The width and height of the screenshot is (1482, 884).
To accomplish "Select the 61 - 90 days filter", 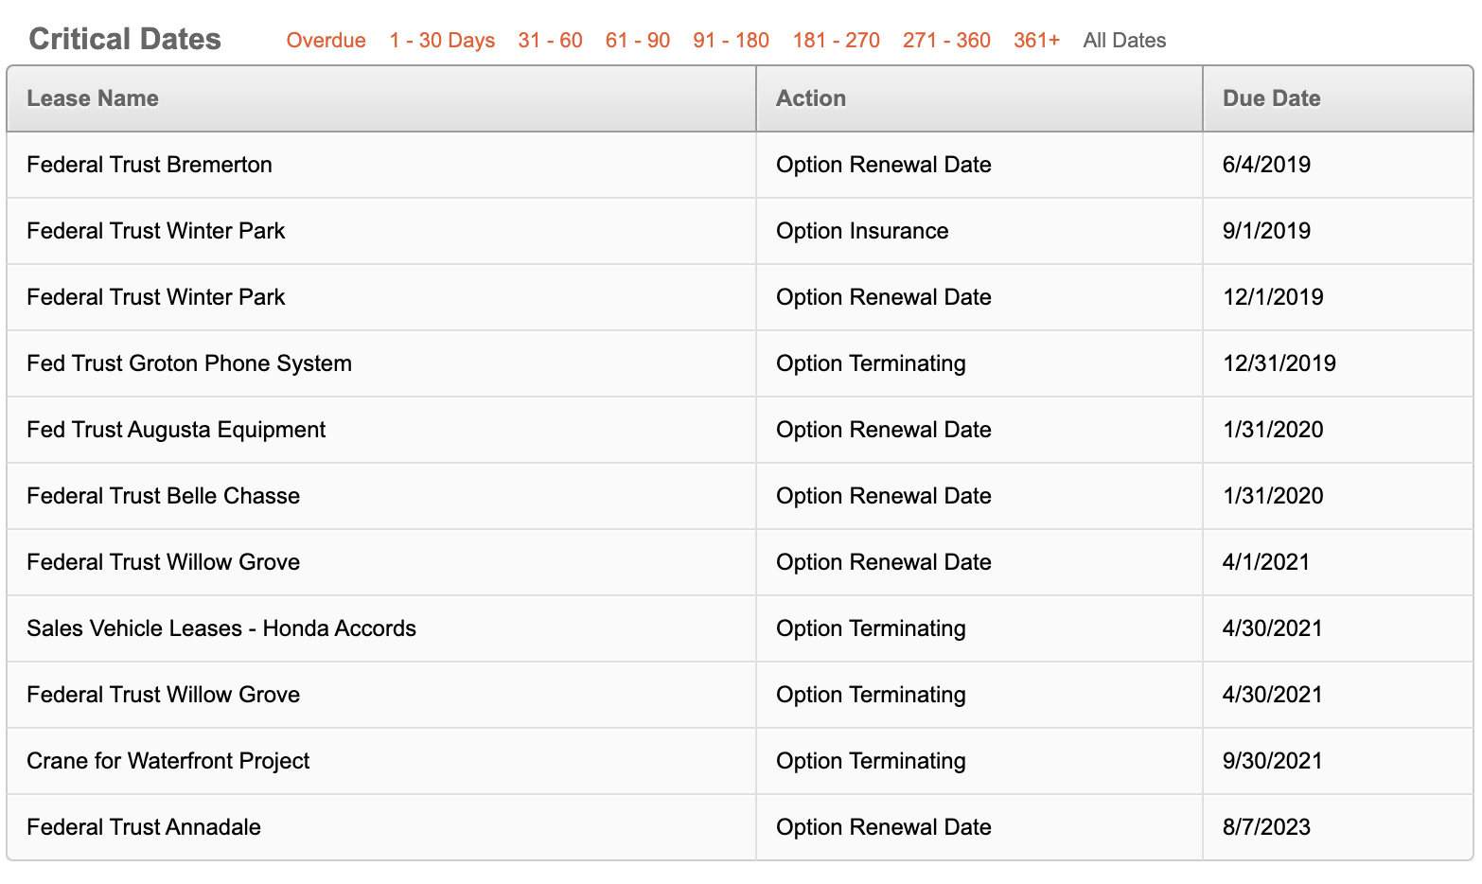I will point(637,41).
